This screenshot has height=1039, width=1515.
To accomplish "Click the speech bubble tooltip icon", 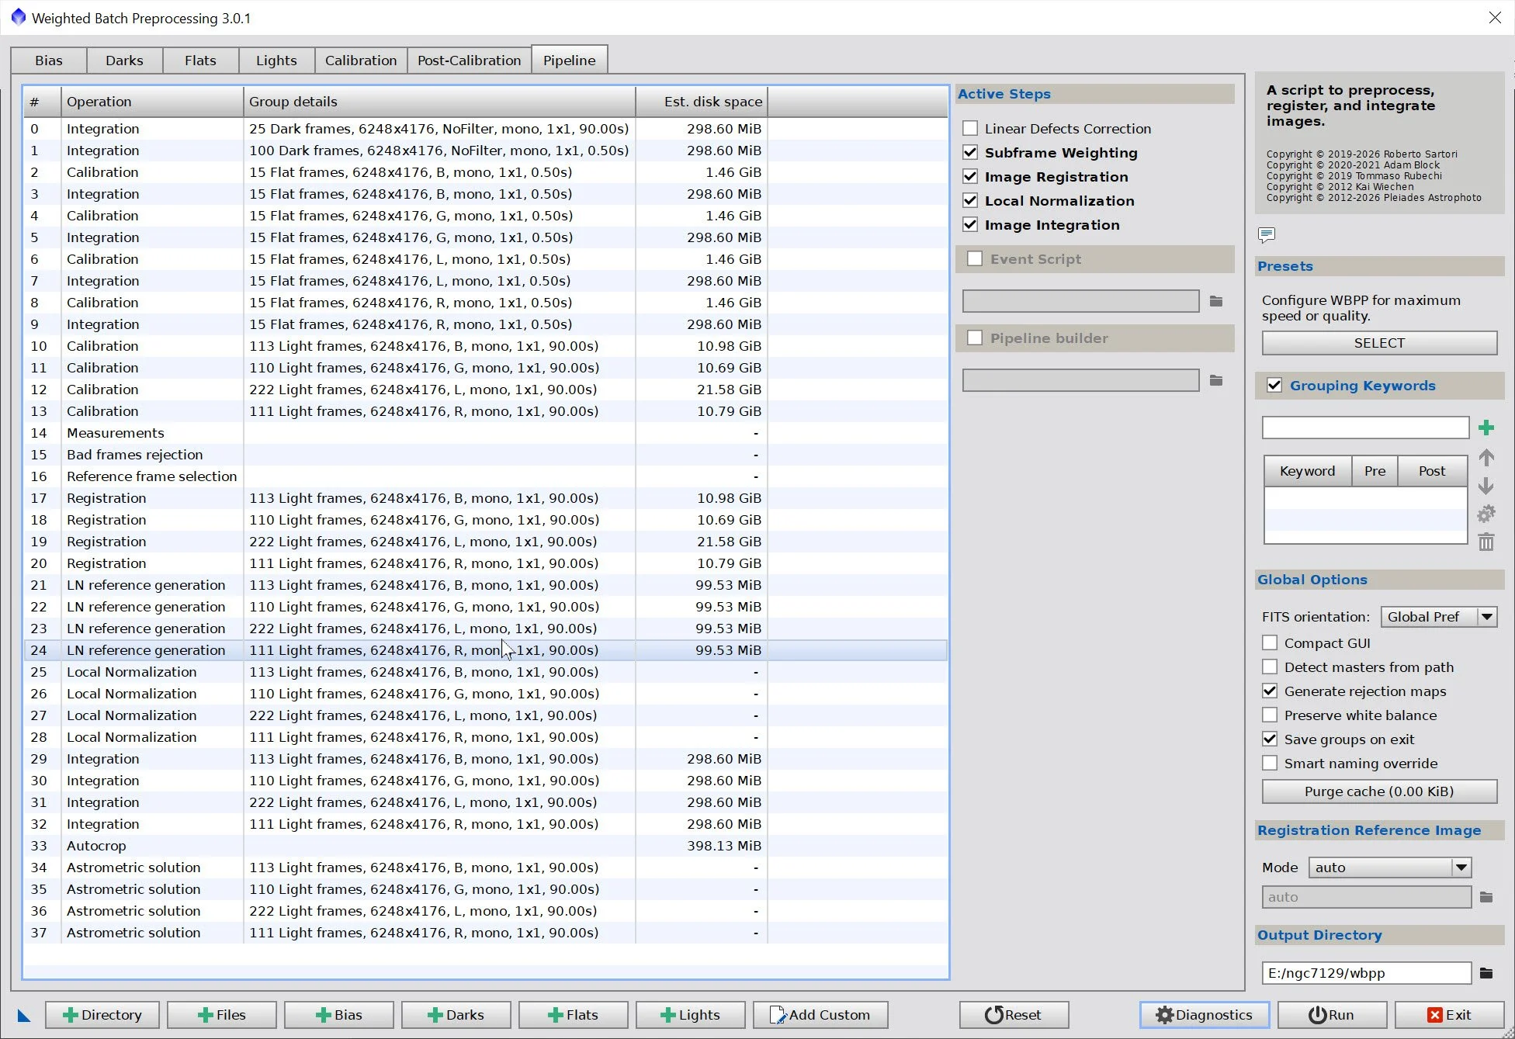I will (1266, 234).
